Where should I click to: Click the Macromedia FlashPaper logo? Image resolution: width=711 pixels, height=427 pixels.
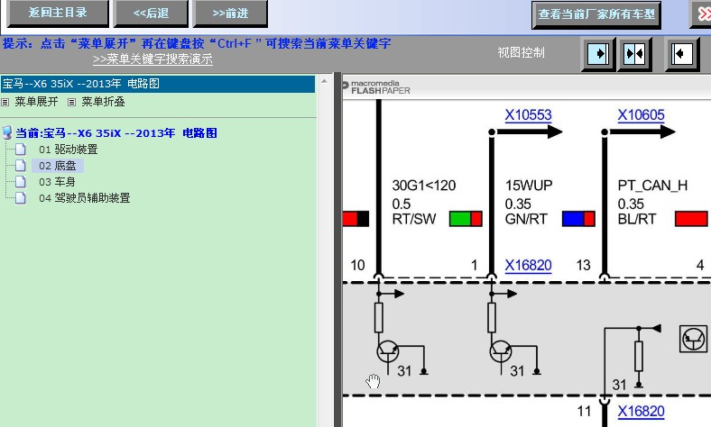click(376, 87)
